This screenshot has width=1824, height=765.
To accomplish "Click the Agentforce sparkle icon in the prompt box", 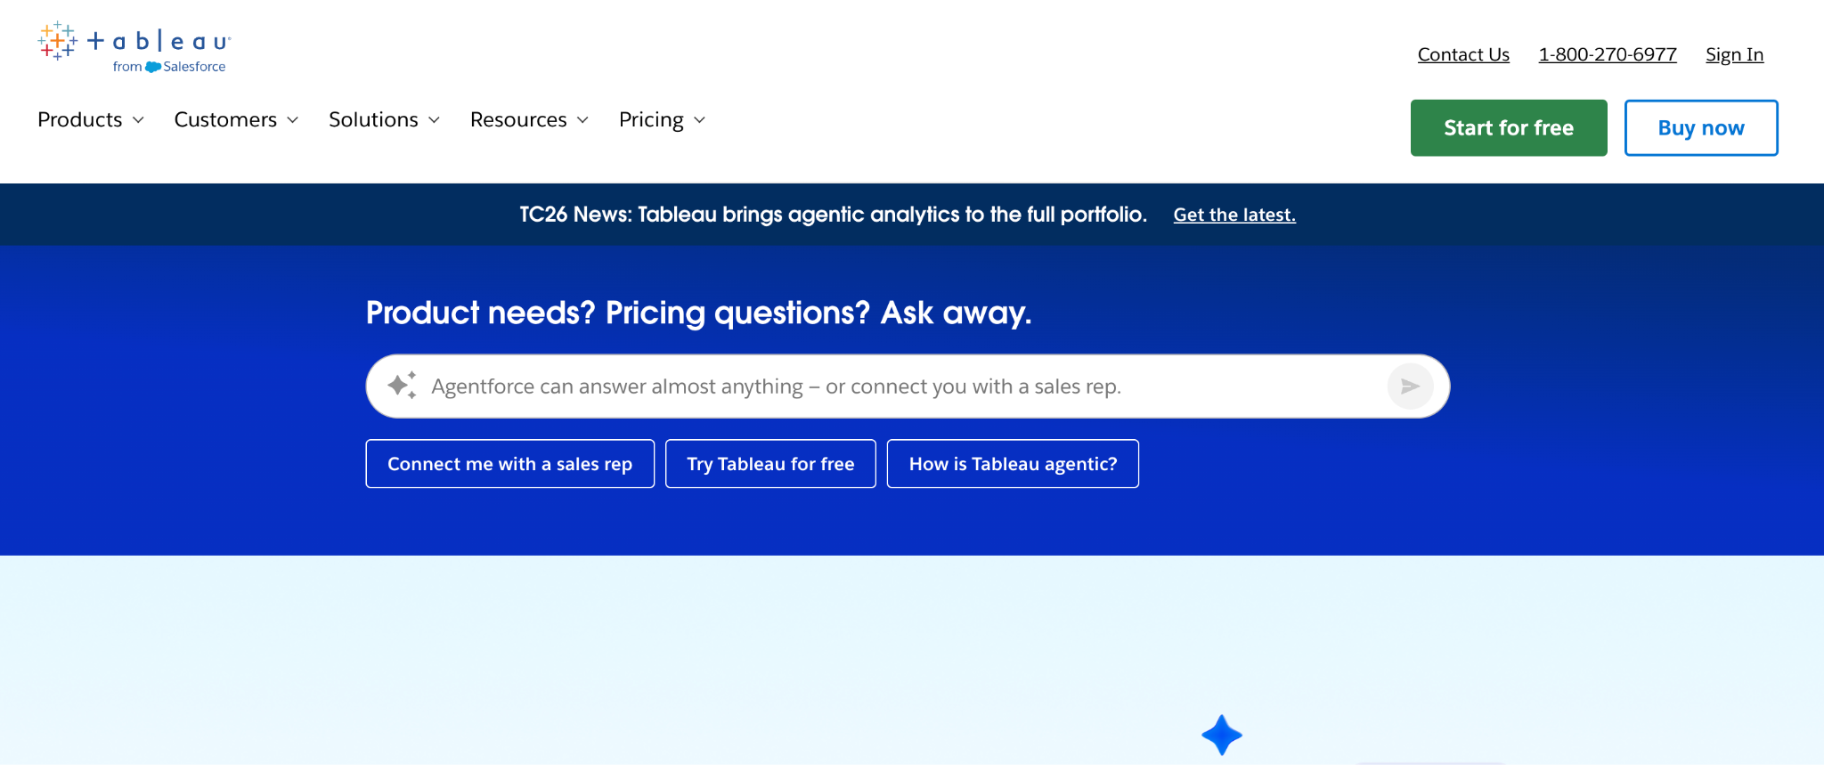I will pyautogui.click(x=402, y=386).
